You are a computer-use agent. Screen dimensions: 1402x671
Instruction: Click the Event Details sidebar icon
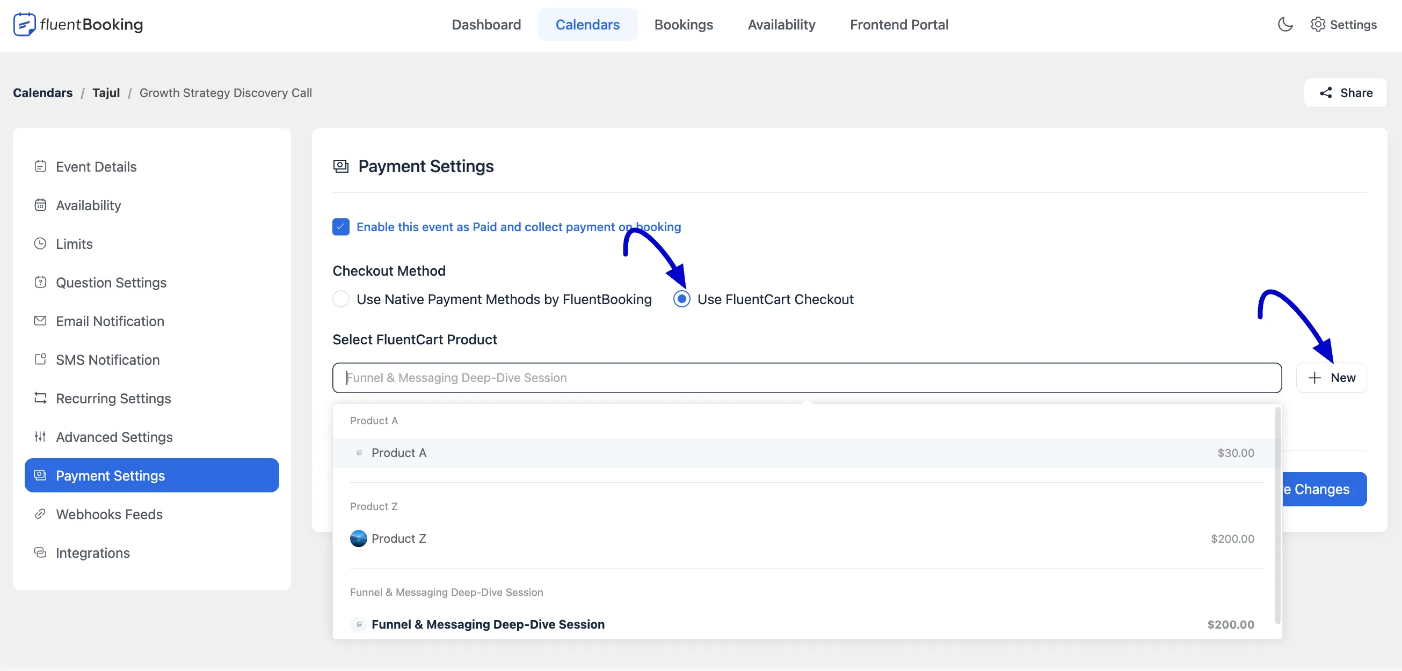coord(40,166)
